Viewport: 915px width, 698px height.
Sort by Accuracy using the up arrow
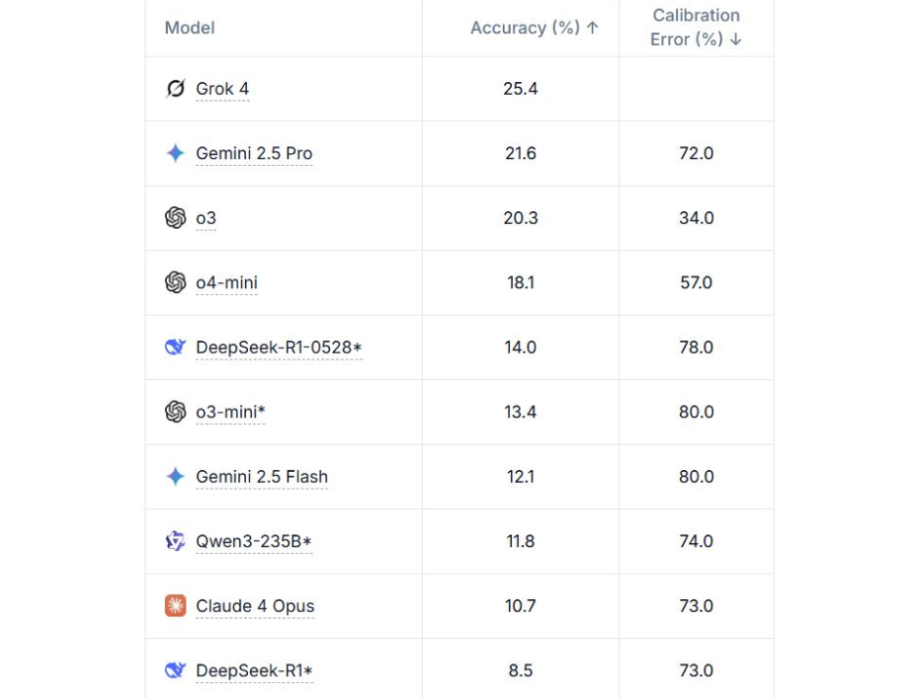click(x=592, y=28)
